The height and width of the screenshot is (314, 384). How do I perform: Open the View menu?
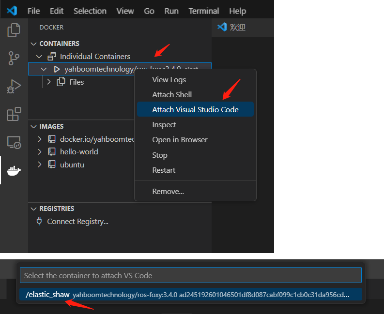point(125,11)
